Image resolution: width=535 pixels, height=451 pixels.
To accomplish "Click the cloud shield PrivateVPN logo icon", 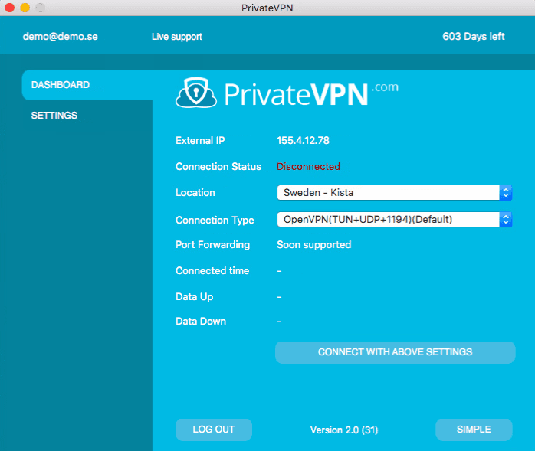I will [196, 93].
